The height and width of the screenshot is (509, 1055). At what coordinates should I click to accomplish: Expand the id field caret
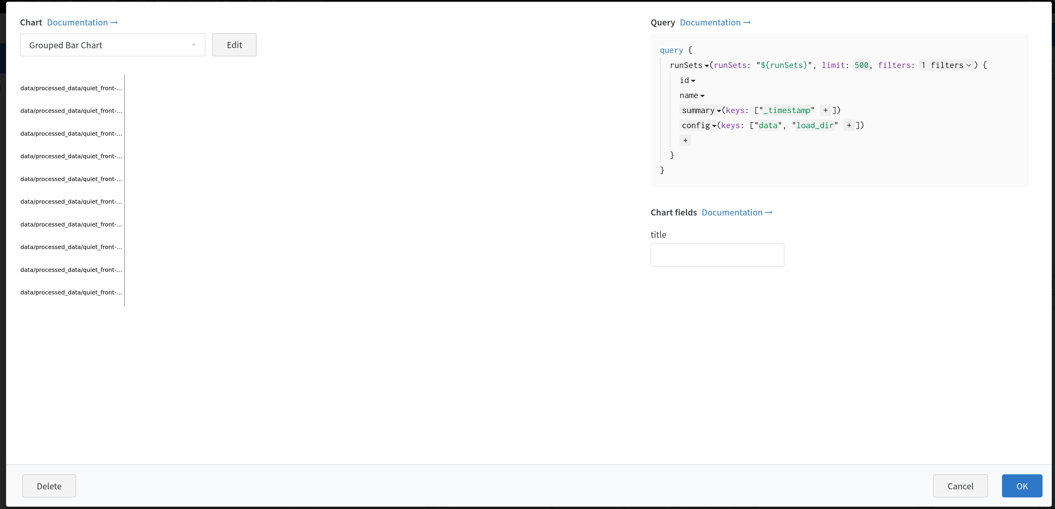click(x=693, y=81)
